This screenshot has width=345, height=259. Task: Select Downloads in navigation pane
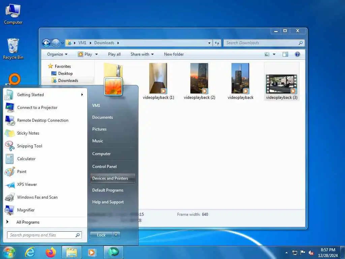[x=68, y=80]
